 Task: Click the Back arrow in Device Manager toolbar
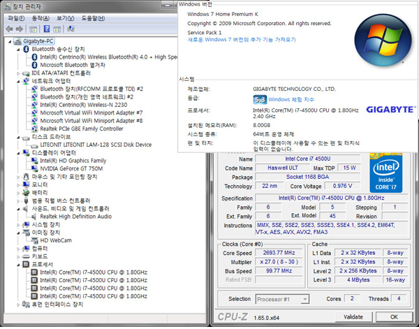[9, 29]
